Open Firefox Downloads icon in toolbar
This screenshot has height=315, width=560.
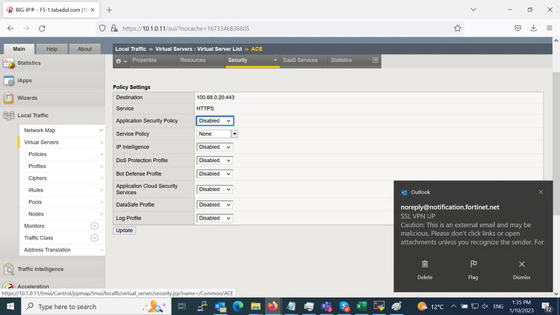point(534,28)
